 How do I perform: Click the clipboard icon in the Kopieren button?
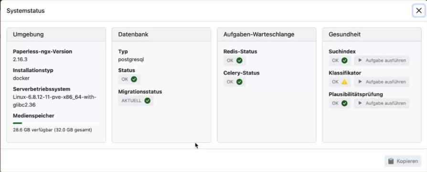(391, 161)
